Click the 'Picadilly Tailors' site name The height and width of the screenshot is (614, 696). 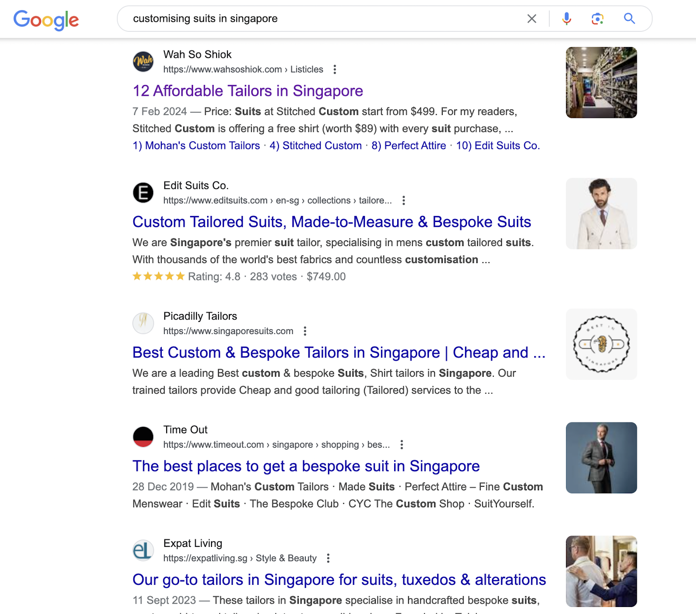point(200,316)
